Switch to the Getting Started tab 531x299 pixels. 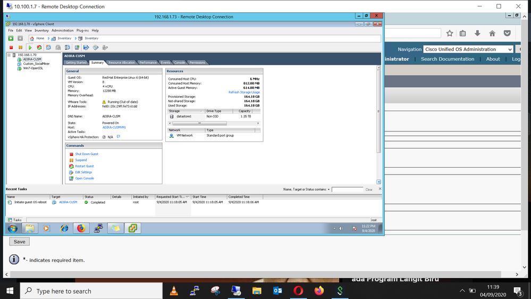76,63
